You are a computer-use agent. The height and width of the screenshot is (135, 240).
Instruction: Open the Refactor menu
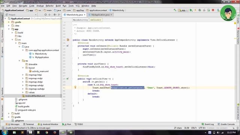[x=49, y=6]
